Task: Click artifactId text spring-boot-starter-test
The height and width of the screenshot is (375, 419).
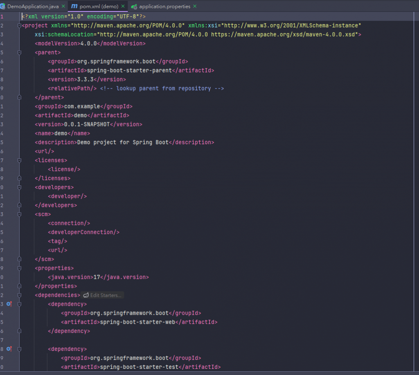Action: click(x=139, y=367)
